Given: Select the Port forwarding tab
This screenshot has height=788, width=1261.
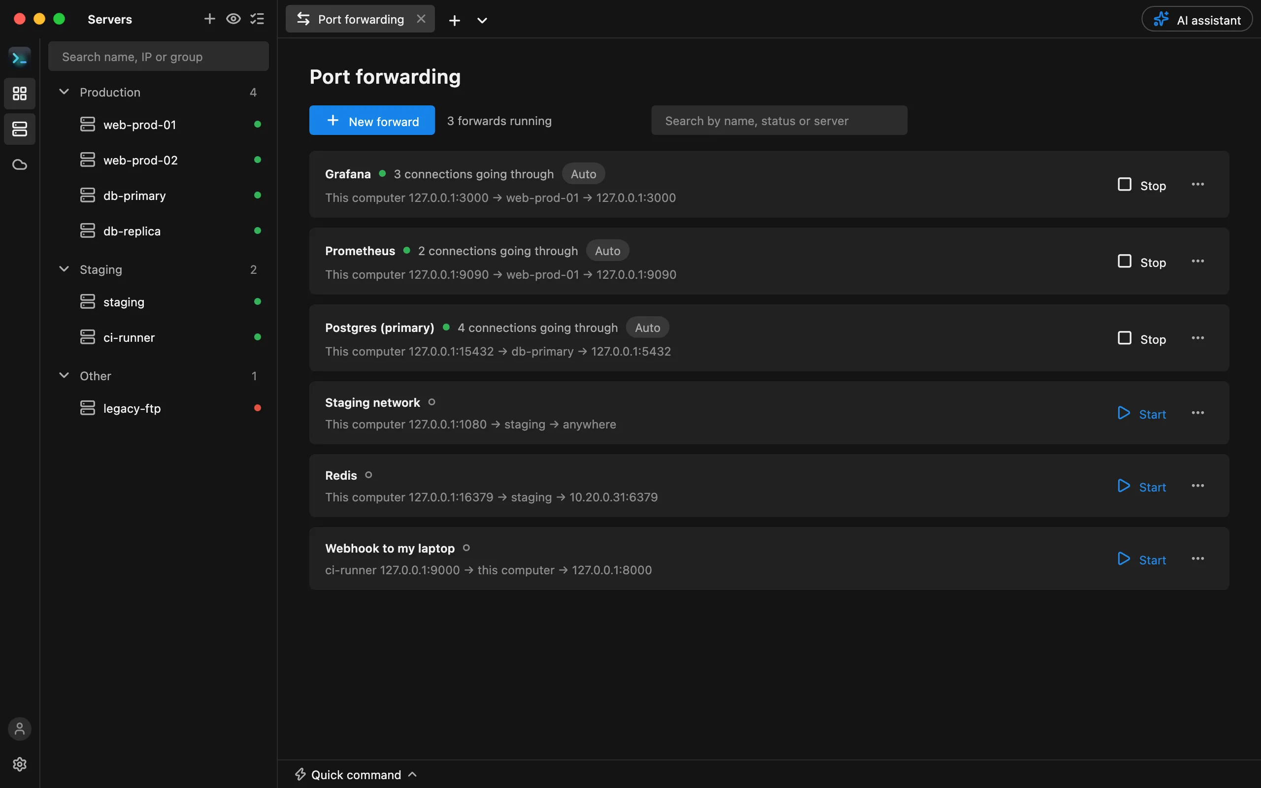Looking at the screenshot, I should [x=360, y=19].
